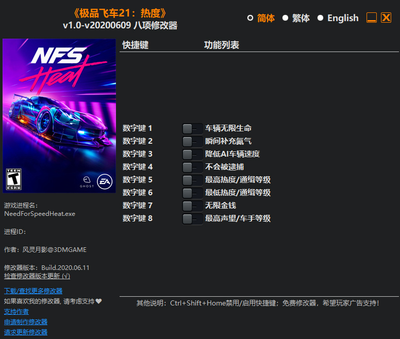Click the 游戏进程名 label

point(21,206)
